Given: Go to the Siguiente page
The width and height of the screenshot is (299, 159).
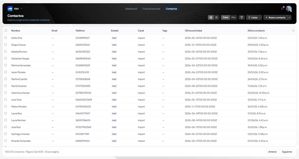Looking at the screenshot, I should pos(287,152).
